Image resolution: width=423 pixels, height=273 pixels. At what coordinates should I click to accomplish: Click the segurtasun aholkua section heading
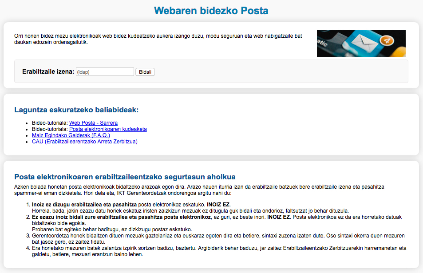125,177
